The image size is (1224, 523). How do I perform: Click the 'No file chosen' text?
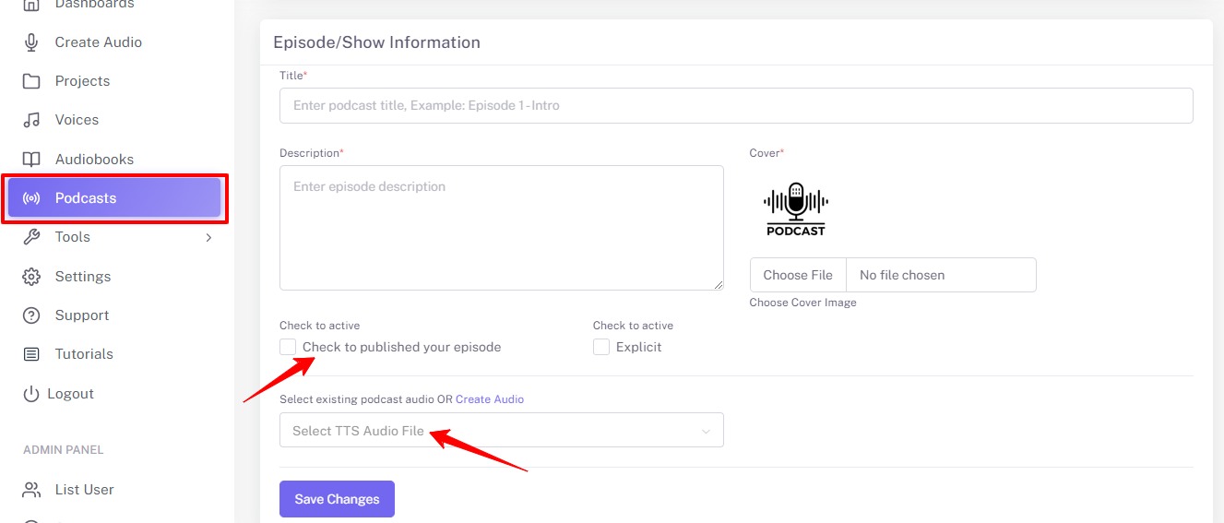[902, 275]
